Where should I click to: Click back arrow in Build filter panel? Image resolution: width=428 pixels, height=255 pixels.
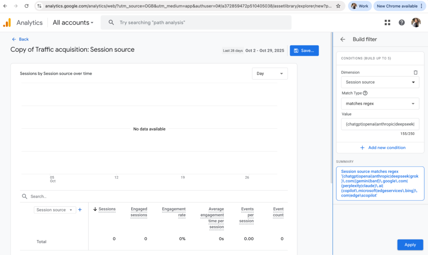pyautogui.click(x=343, y=39)
